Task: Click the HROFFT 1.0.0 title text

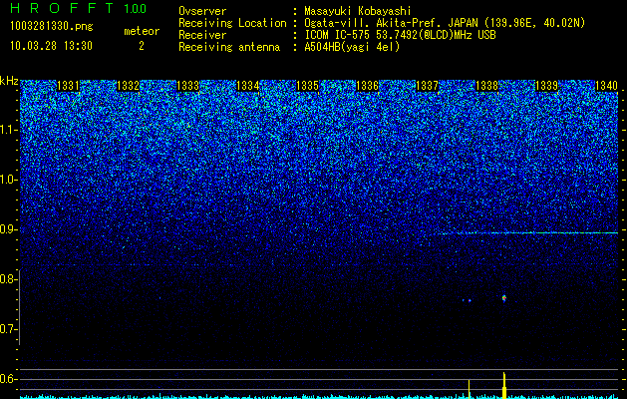Action: 79,8
